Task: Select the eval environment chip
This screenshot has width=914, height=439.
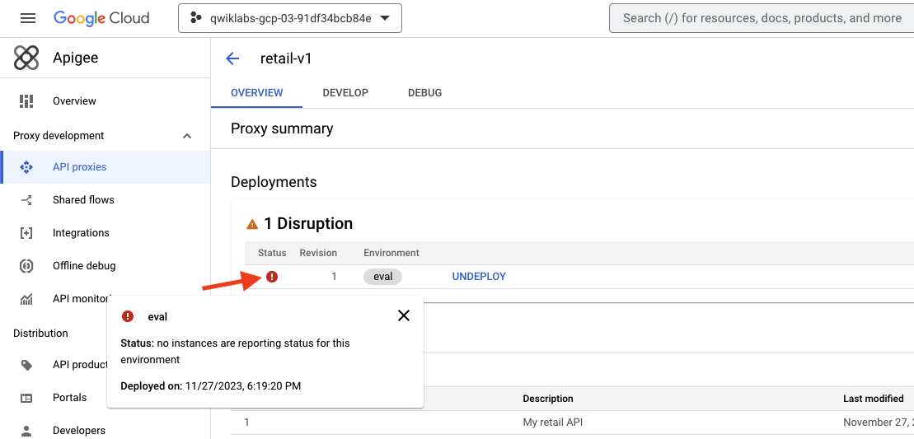Action: [382, 277]
